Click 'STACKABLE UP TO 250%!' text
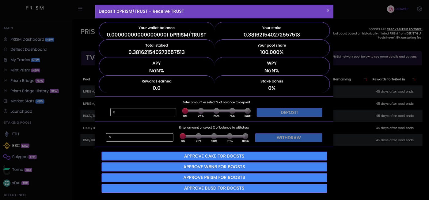This screenshot has height=200, width=429. 404,29
